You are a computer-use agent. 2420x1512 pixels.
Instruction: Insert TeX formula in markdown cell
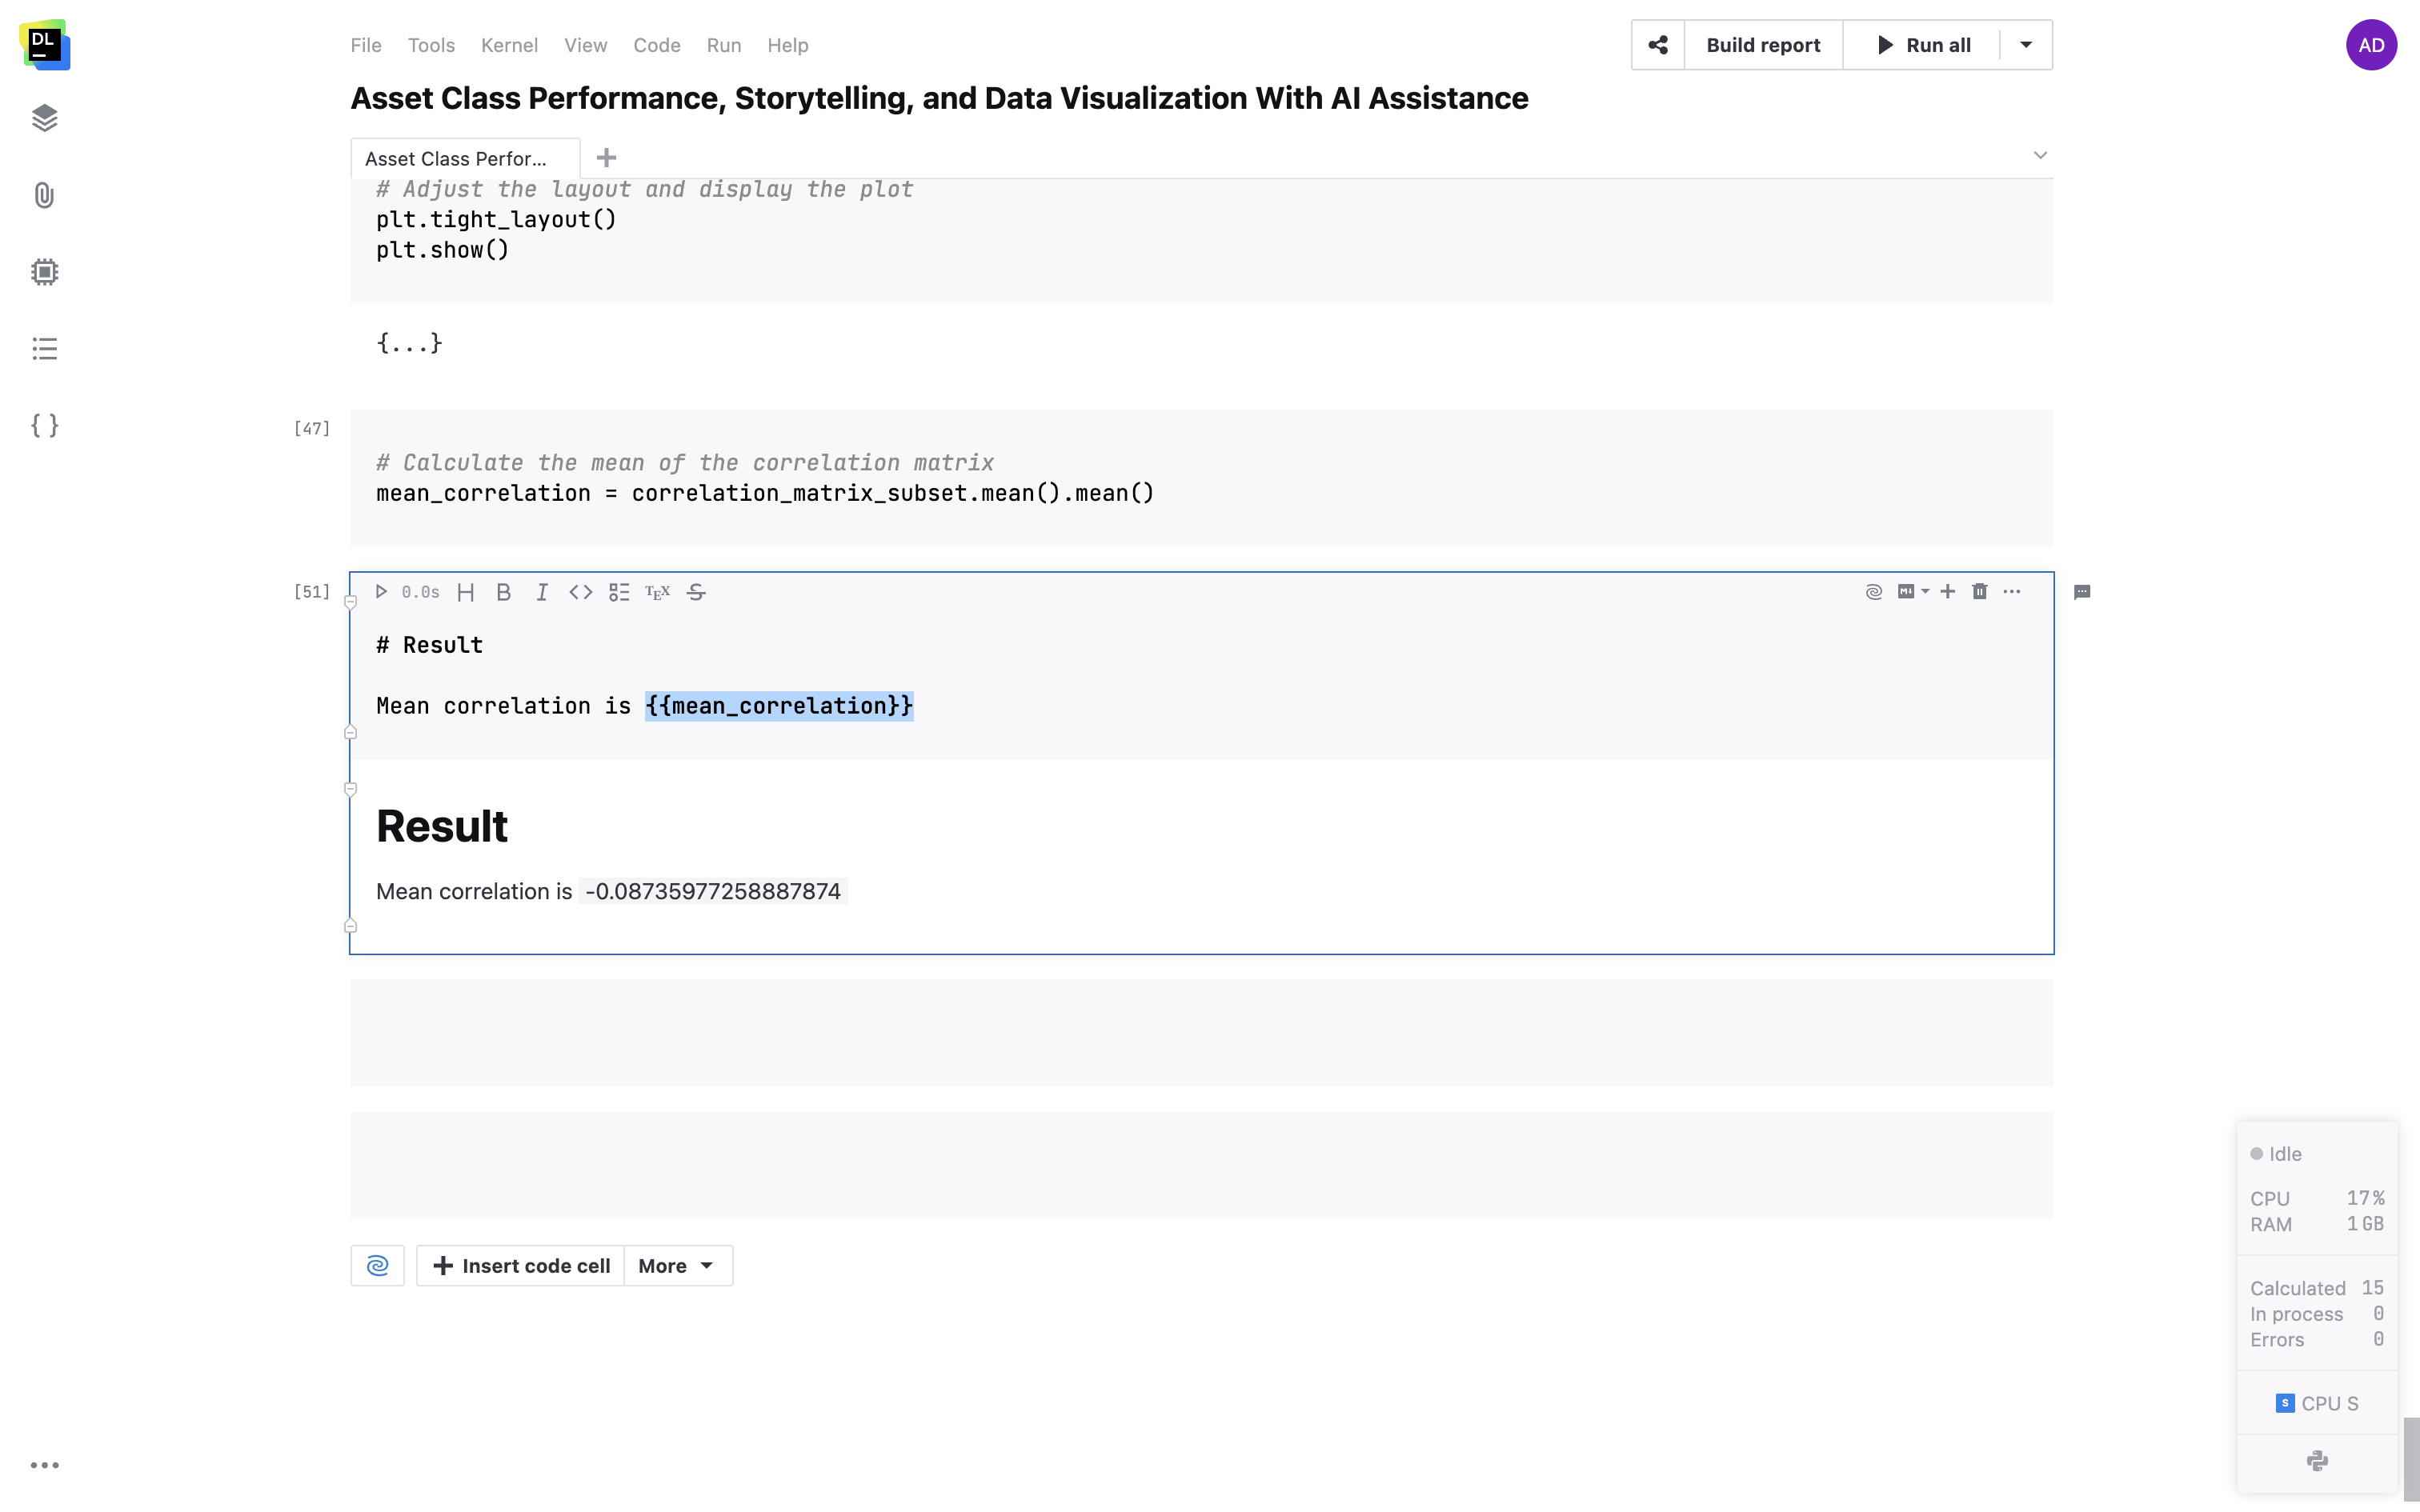657,592
